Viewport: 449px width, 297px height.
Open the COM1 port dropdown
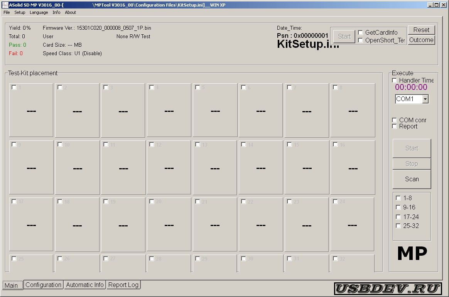[x=425, y=99]
